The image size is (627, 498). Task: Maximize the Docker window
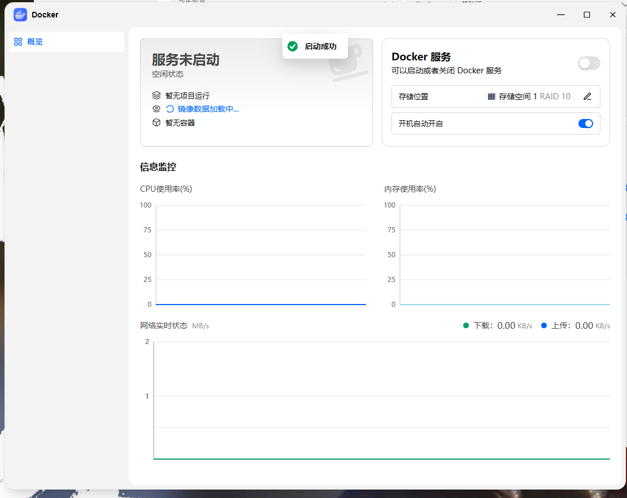587,15
